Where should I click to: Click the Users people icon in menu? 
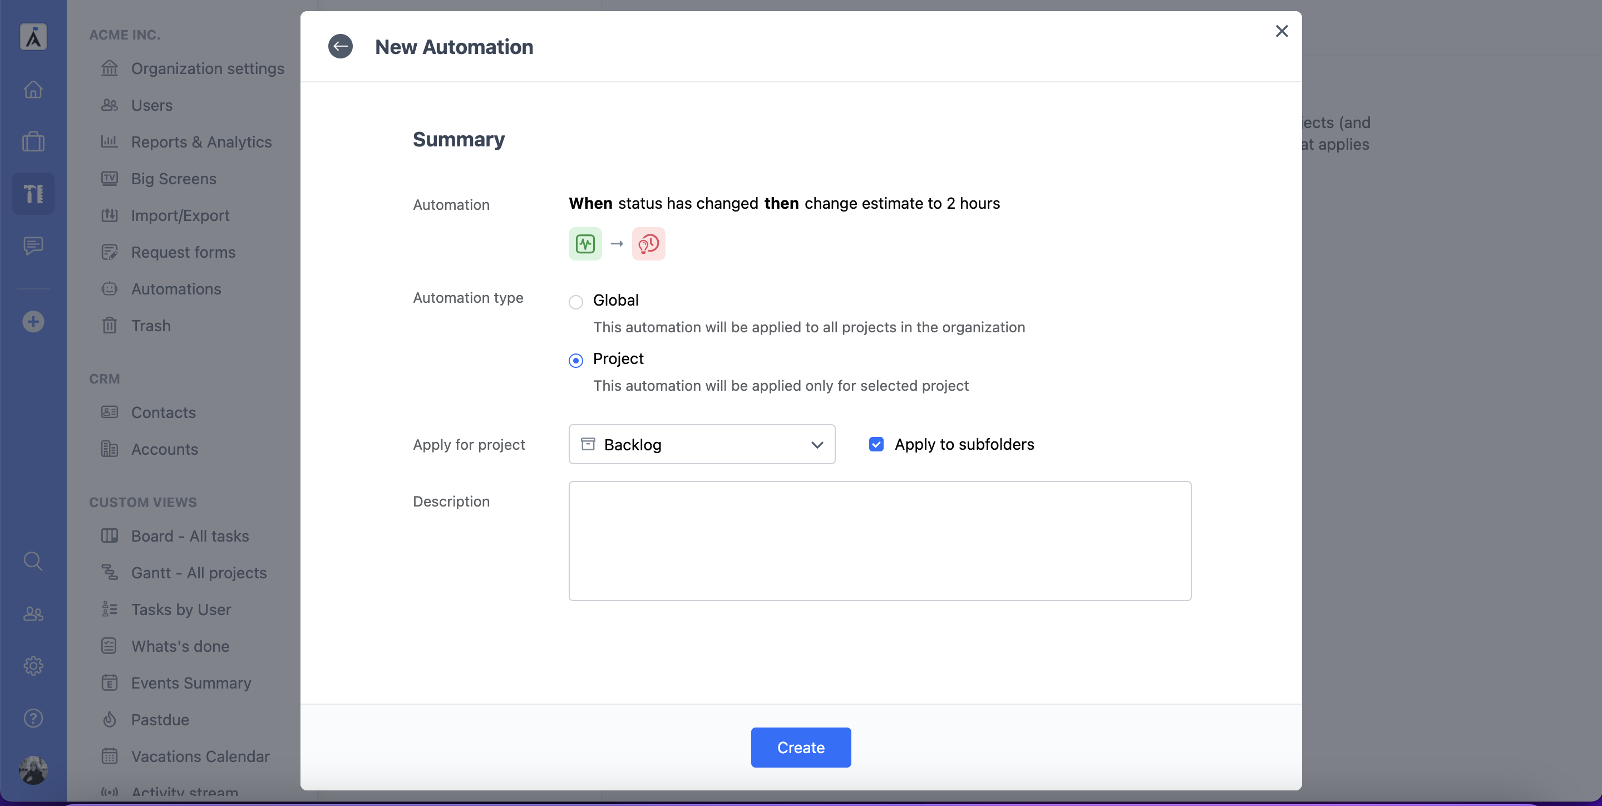pyautogui.click(x=110, y=105)
